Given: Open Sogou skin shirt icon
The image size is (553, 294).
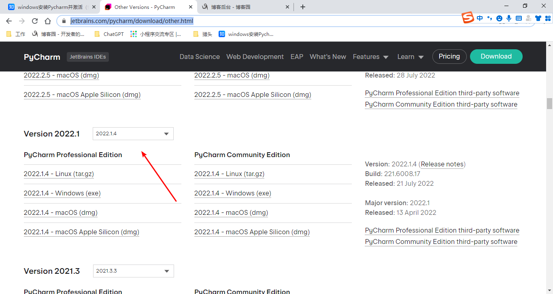Looking at the screenshot, I should (538, 18).
